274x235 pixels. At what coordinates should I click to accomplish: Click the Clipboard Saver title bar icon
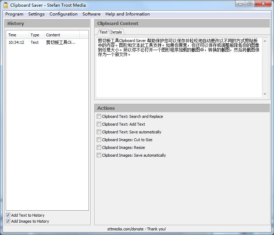(6, 5)
